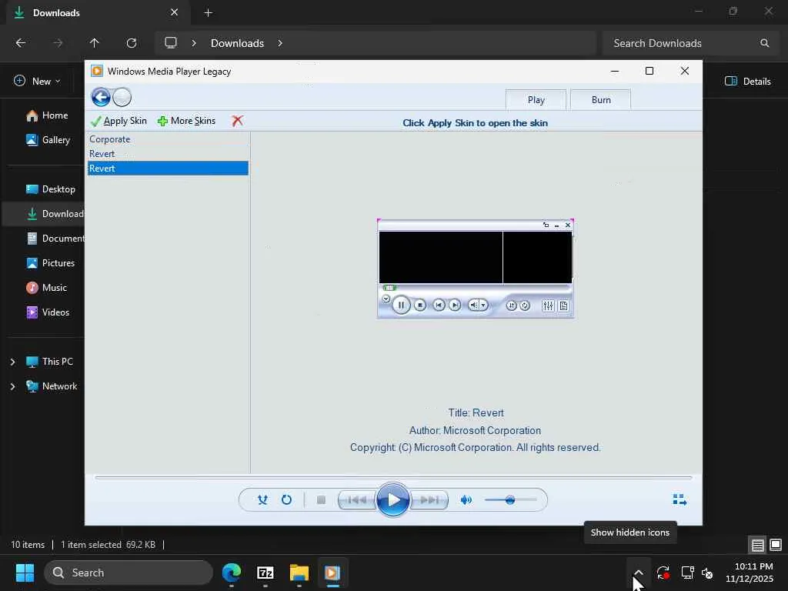
Task: Switch to the Play tab
Action: (536, 100)
